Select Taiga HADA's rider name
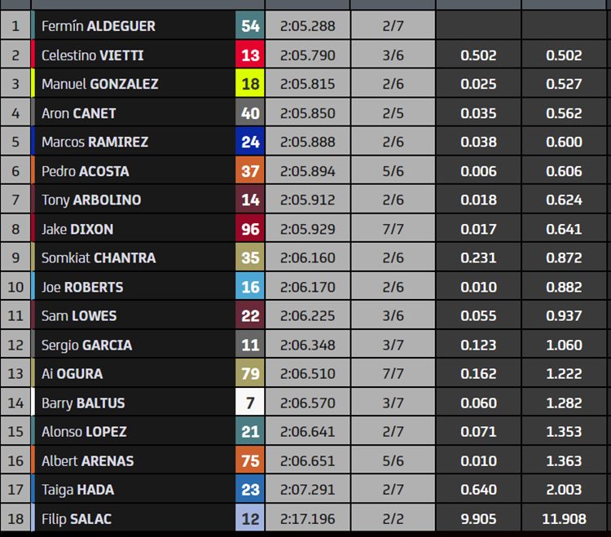This screenshot has height=537, width=611. pos(78,490)
